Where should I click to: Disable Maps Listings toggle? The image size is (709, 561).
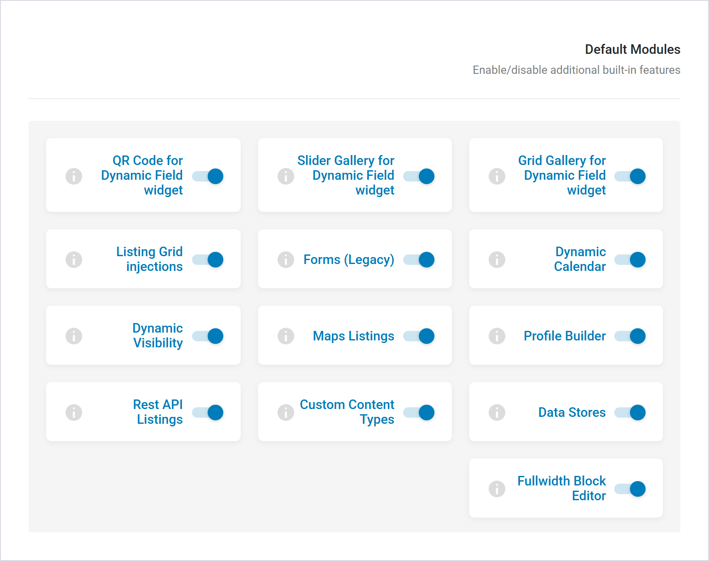point(419,336)
